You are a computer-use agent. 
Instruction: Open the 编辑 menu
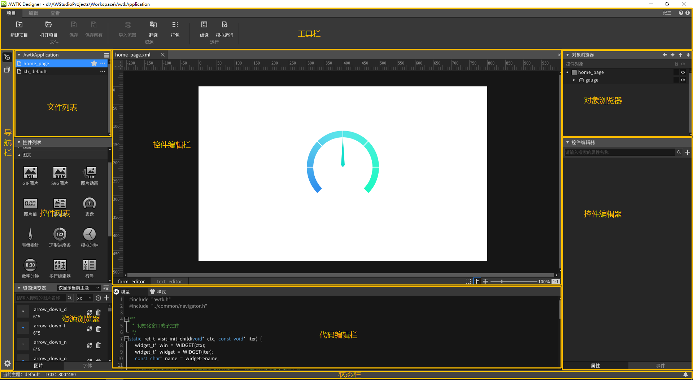tap(33, 13)
